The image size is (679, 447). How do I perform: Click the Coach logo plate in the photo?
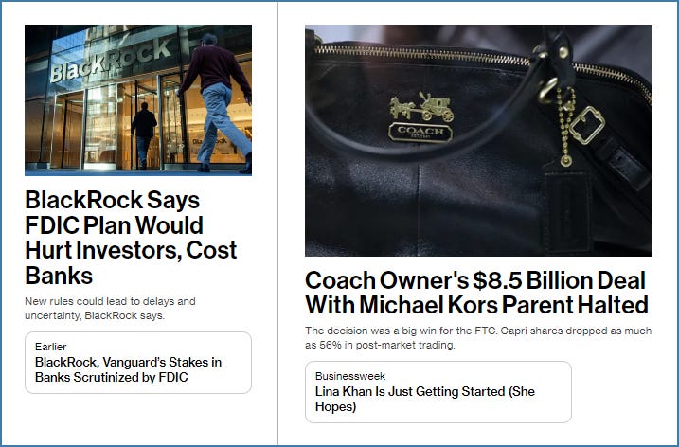[x=420, y=132]
